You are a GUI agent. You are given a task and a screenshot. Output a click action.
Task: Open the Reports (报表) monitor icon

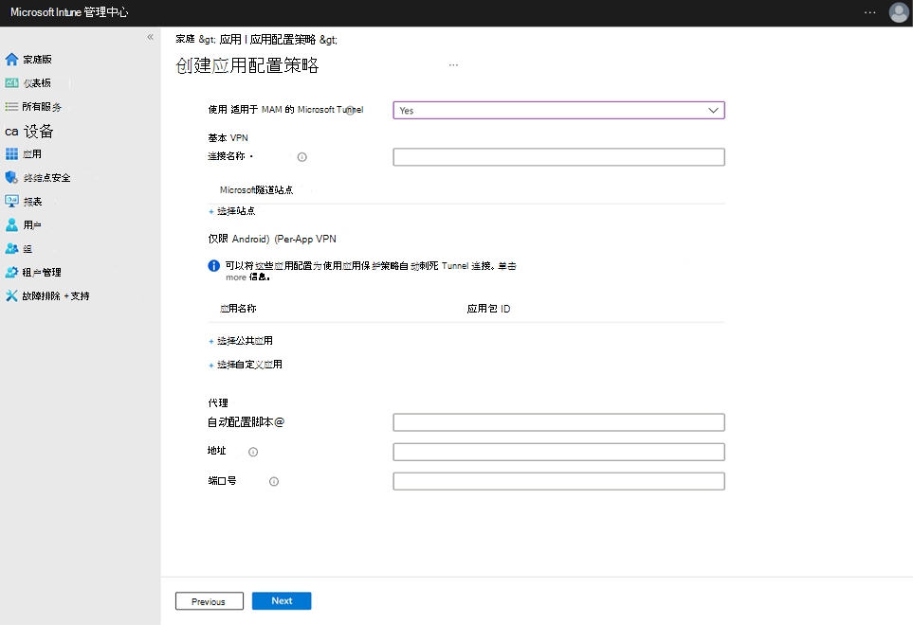[11, 201]
